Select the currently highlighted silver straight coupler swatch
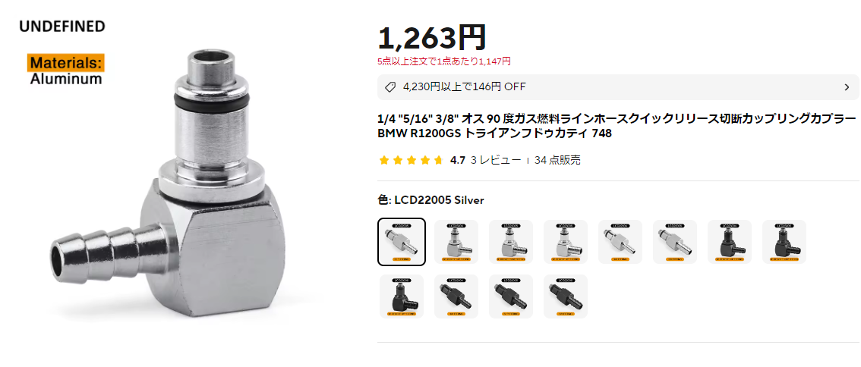The width and height of the screenshot is (861, 367). (x=402, y=242)
